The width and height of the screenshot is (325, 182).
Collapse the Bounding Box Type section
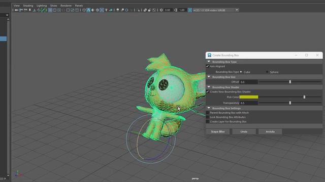tap(209, 62)
